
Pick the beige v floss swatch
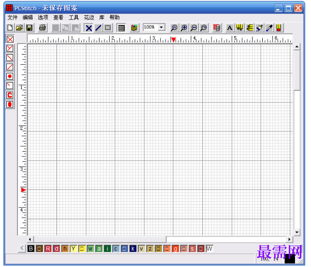tap(141, 249)
